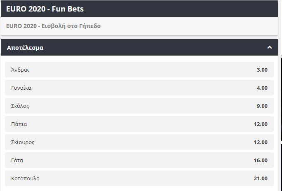Collapse the Αποτέλεσμα section using the chevron
This screenshot has height=191, width=282.
270,47
